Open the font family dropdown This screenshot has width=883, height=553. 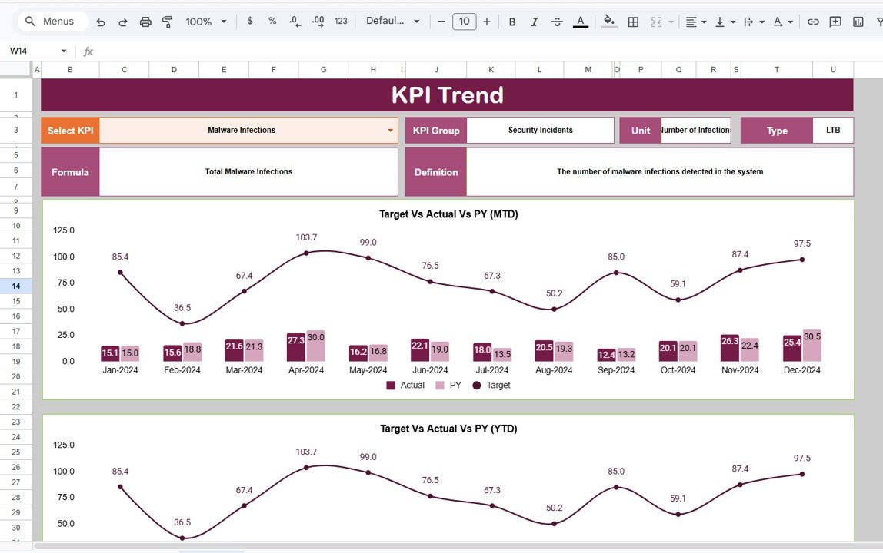pyautogui.click(x=392, y=22)
